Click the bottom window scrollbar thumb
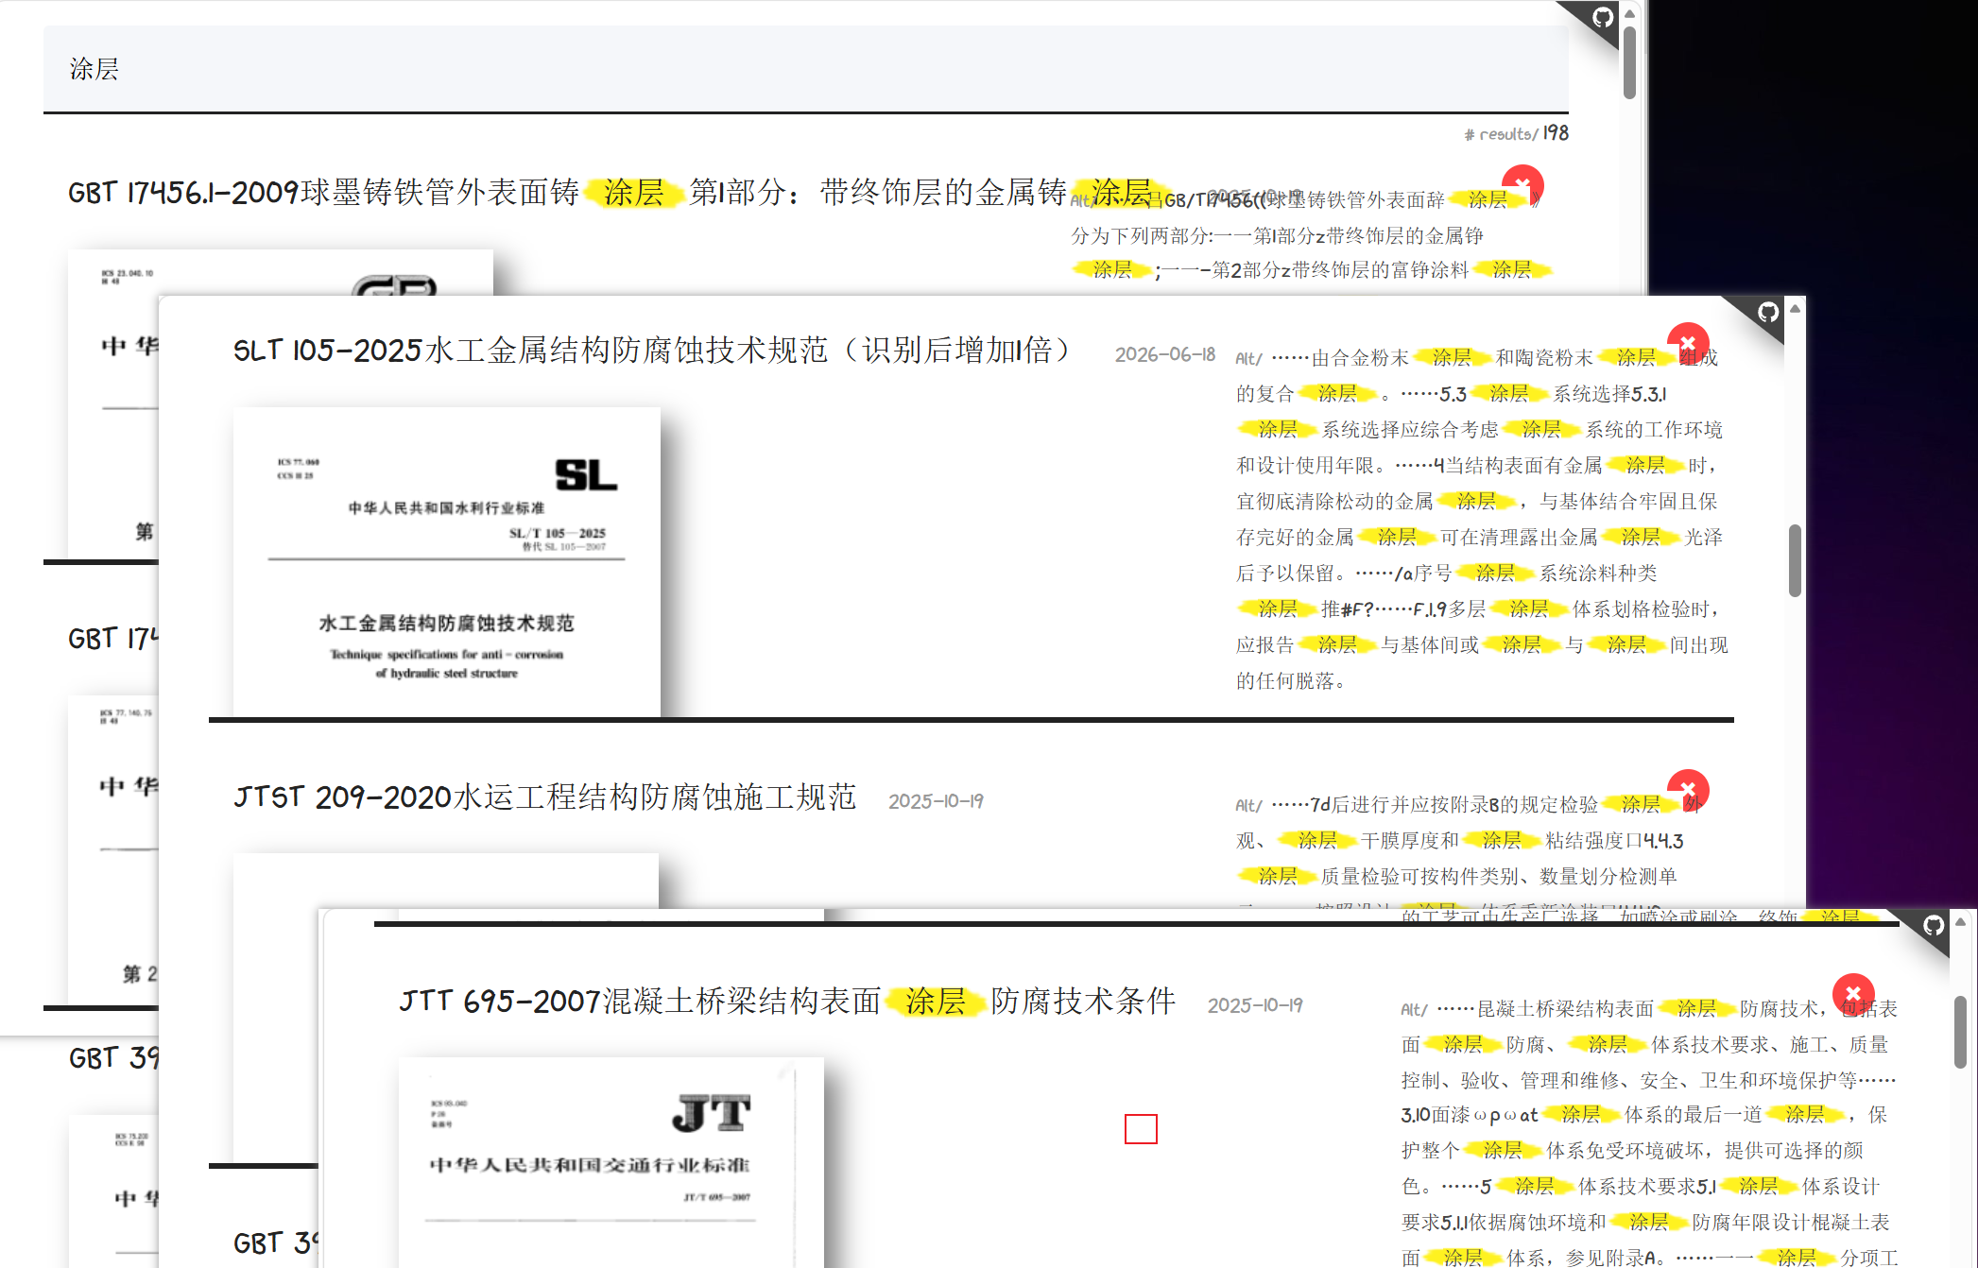This screenshot has width=1978, height=1268. click(x=1960, y=1032)
